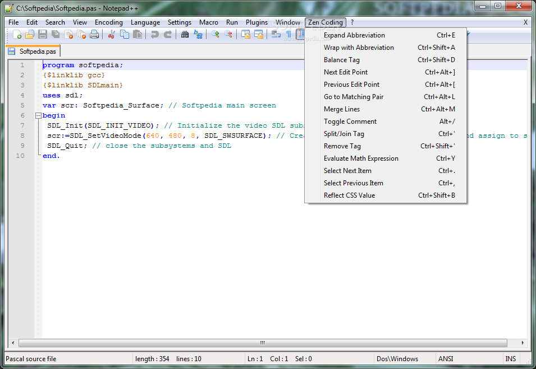Screen dimensions: 536x369
Task: Select Toggle Comment entry
Action: pyautogui.click(x=386, y=121)
